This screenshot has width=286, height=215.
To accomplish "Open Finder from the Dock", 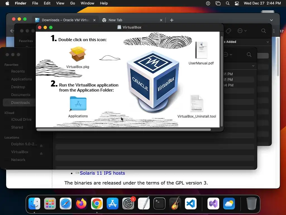I will 34,204.
